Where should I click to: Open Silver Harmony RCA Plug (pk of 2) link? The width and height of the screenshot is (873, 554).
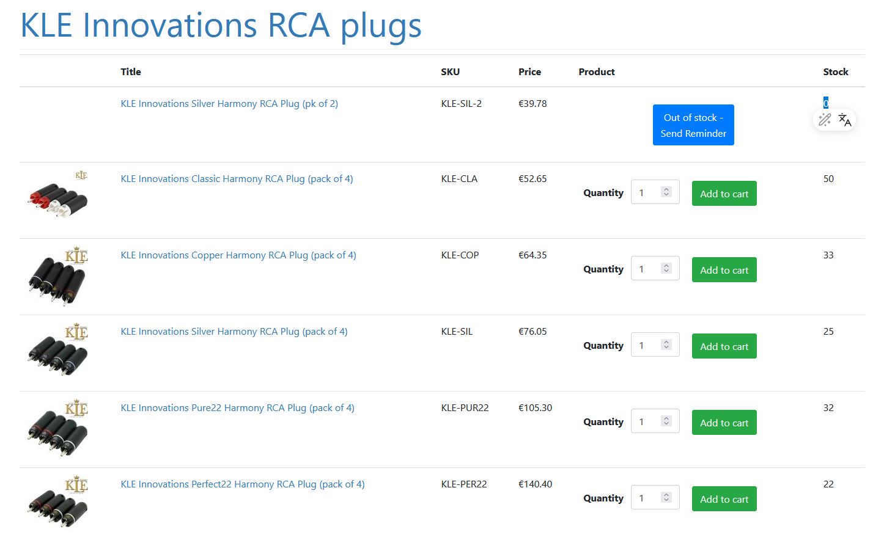tap(229, 104)
